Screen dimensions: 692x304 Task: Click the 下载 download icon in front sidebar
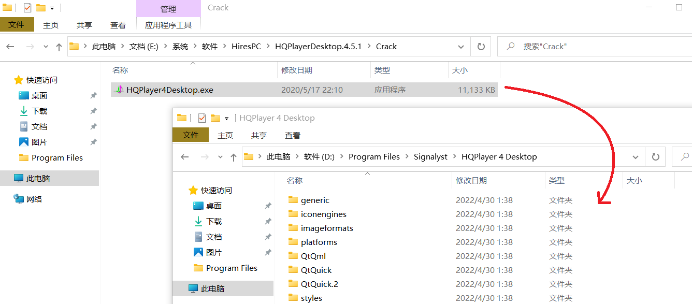click(x=198, y=221)
